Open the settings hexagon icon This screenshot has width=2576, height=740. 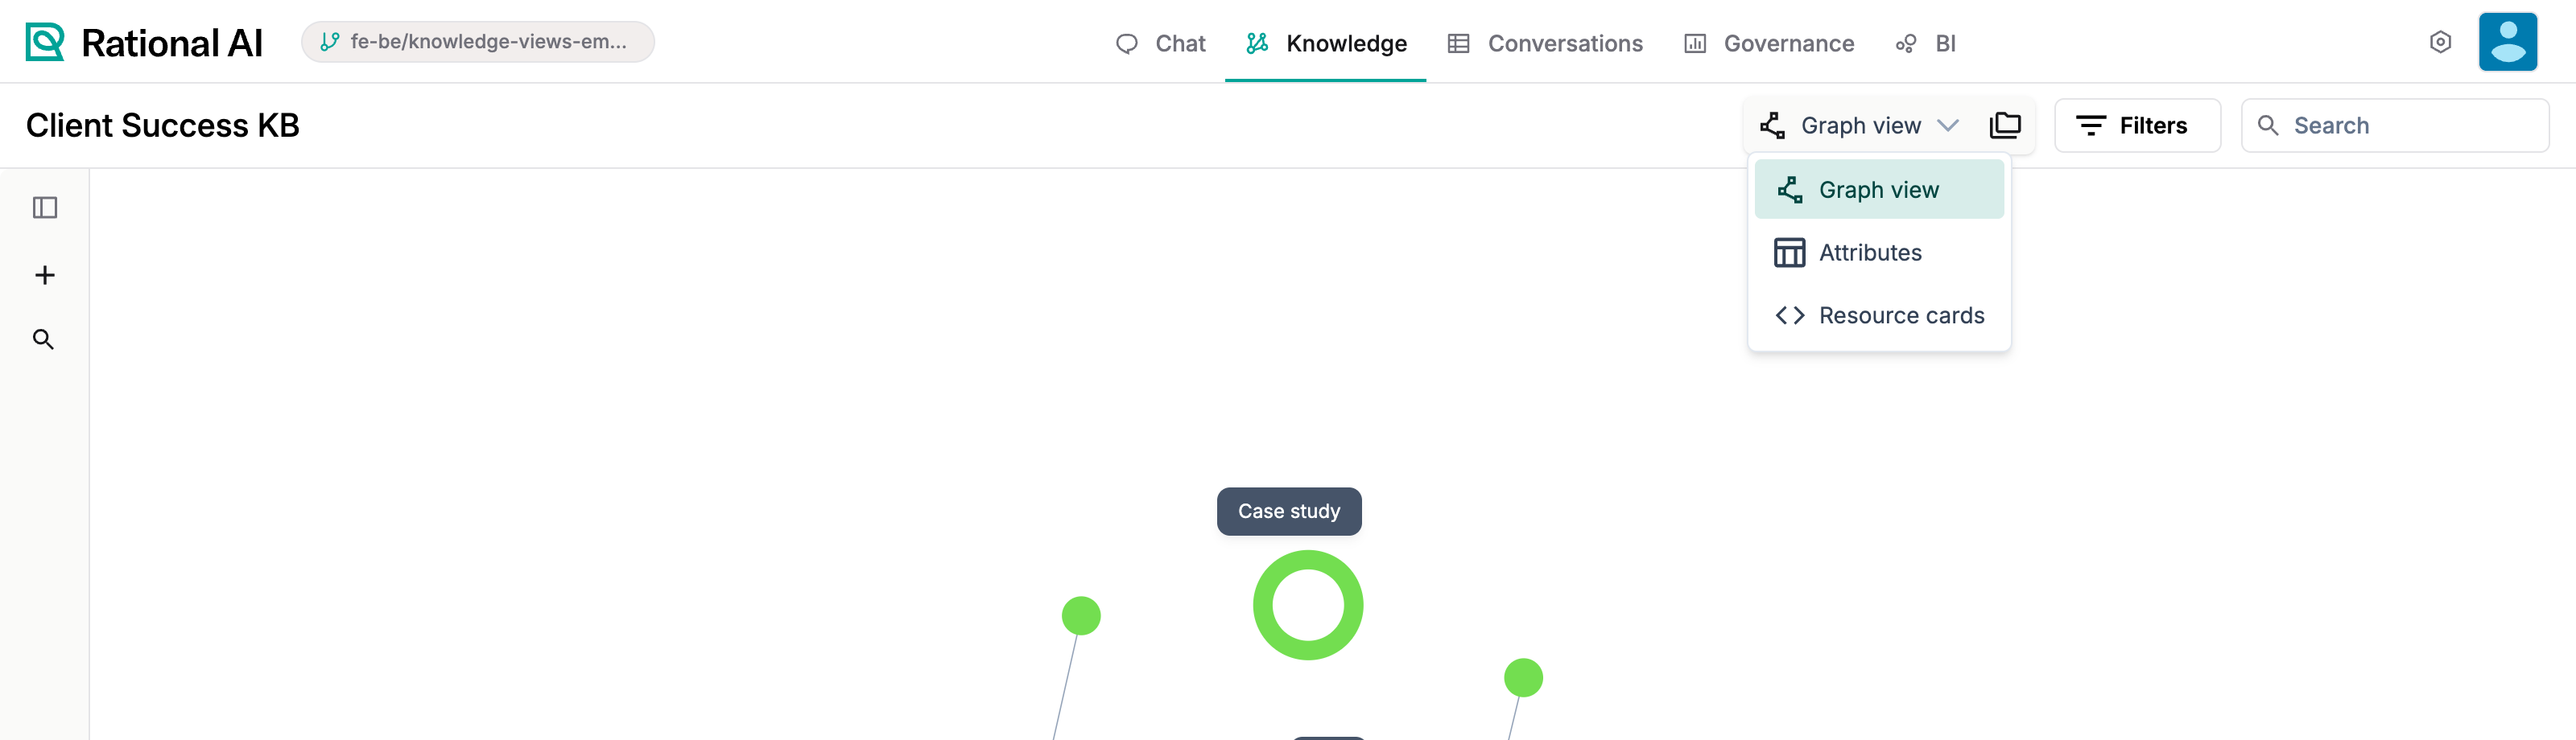[x=2440, y=42]
